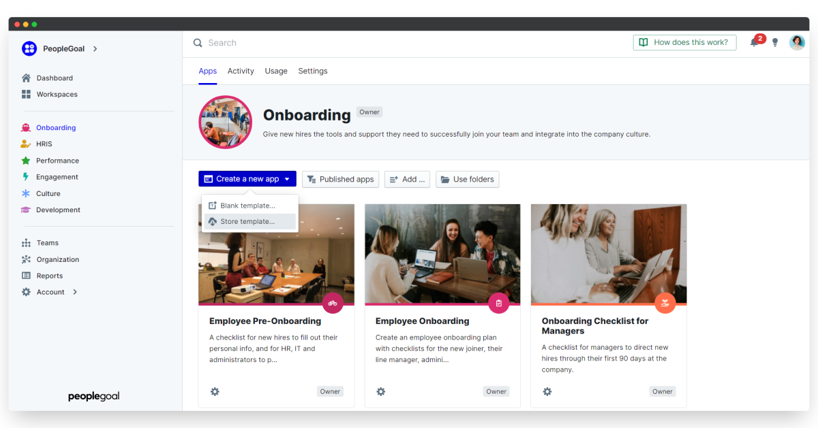Go to the Engagement workspace
Screen dimensions: 818x428
coord(57,177)
